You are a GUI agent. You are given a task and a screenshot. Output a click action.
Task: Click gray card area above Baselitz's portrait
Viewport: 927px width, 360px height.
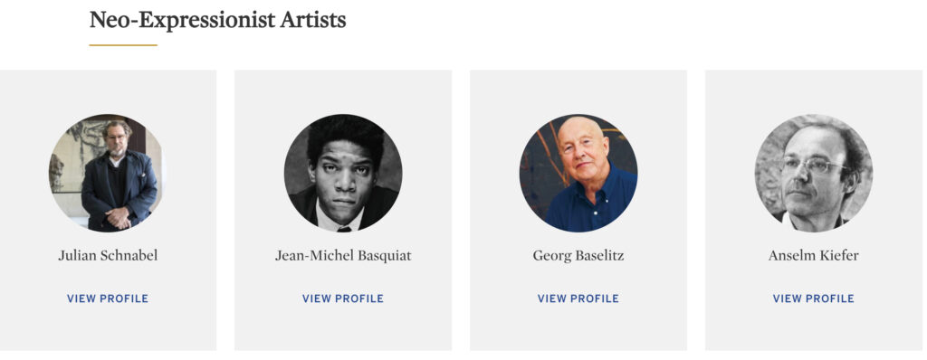point(578,91)
